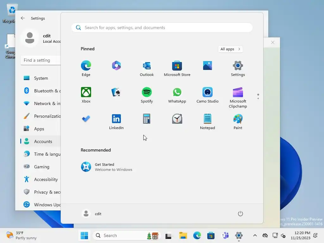Image resolution: width=324 pixels, height=243 pixels.
Task: Launch Microsoft 365 pinned app icon
Action: coord(116,66)
